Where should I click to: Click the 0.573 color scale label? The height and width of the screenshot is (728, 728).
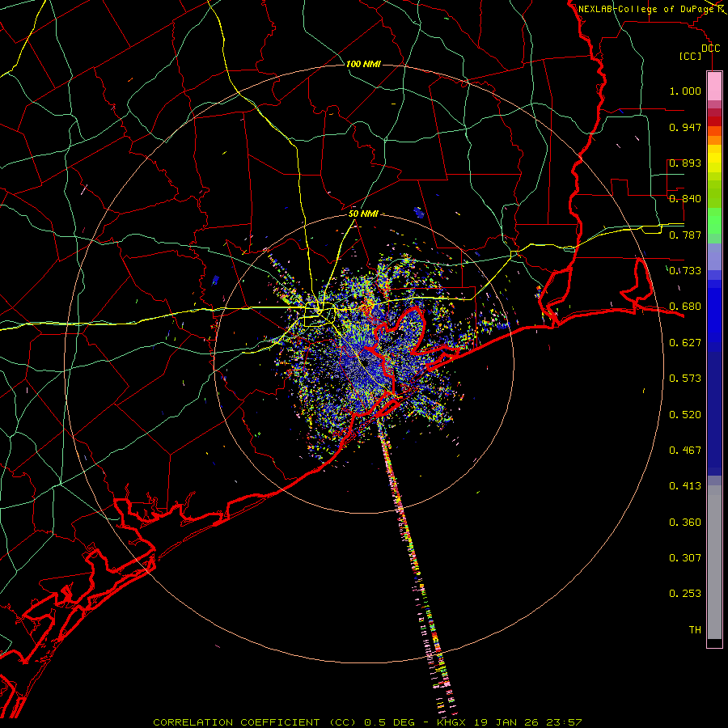pyautogui.click(x=685, y=379)
